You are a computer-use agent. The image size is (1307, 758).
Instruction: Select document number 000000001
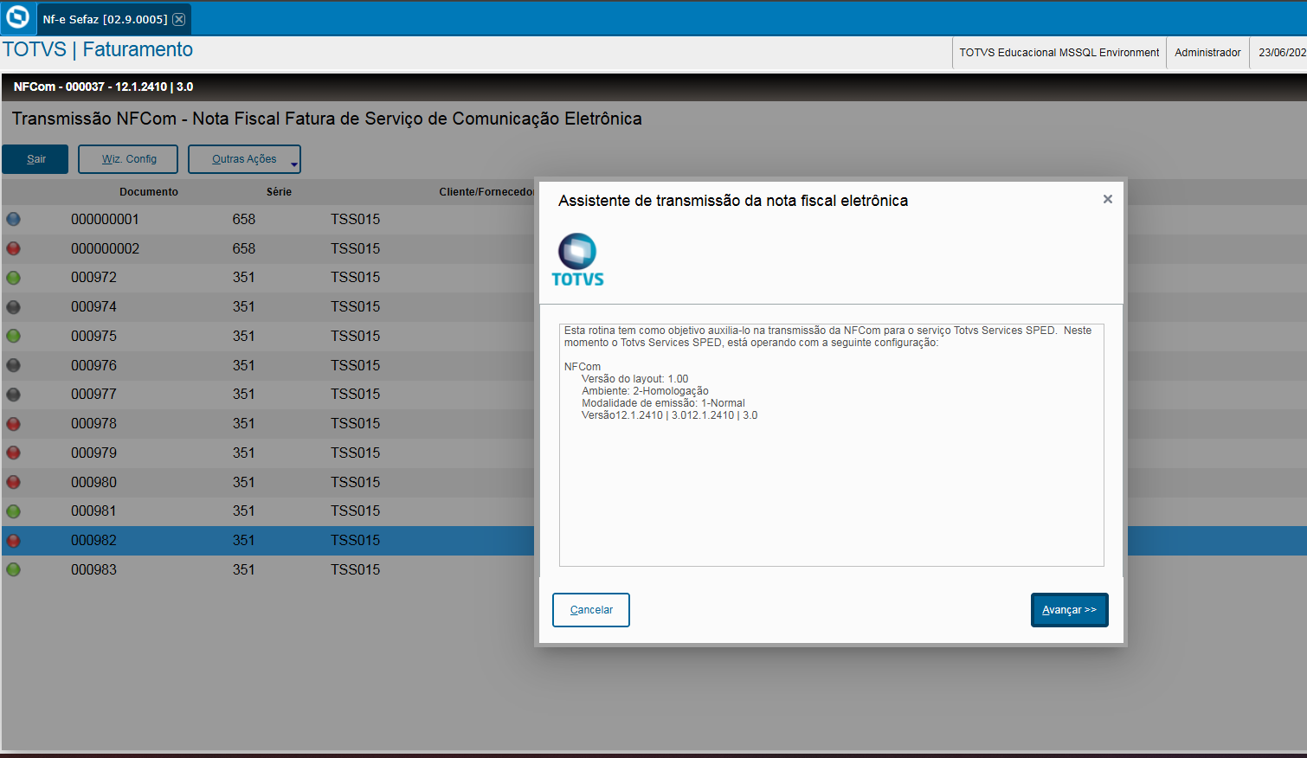click(x=105, y=220)
